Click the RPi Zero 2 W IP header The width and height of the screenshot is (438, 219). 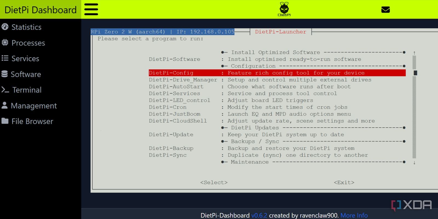(x=163, y=32)
